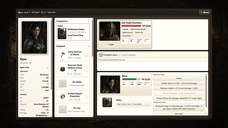Click the dice roll 16 icon in log
This screenshot has width=228, height=128.
[101, 55]
